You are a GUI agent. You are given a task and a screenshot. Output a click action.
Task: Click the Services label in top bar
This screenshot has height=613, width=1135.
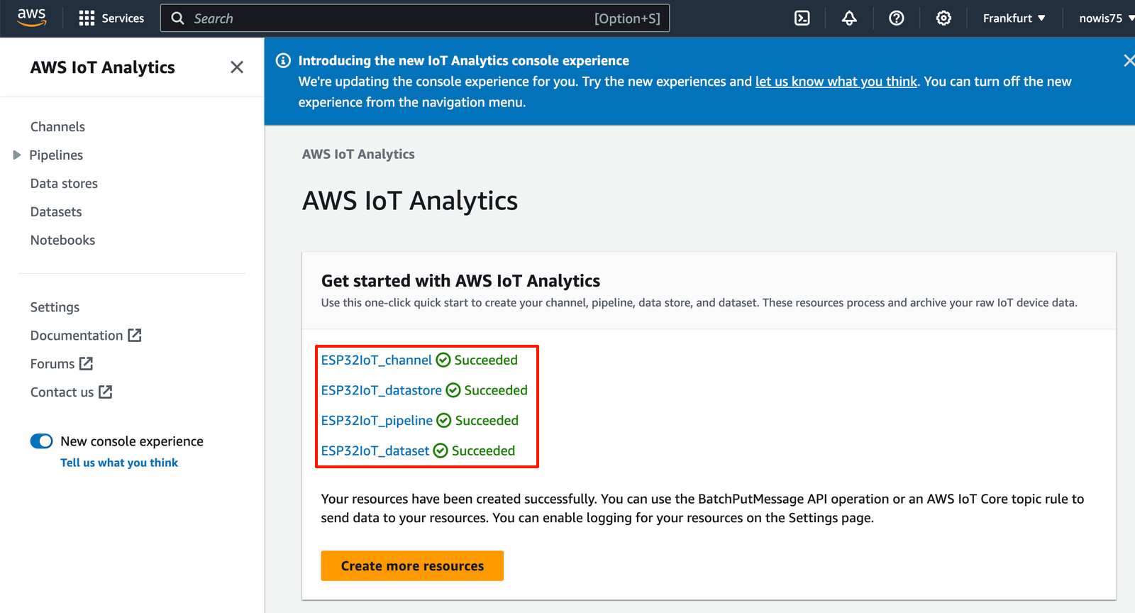[123, 18]
